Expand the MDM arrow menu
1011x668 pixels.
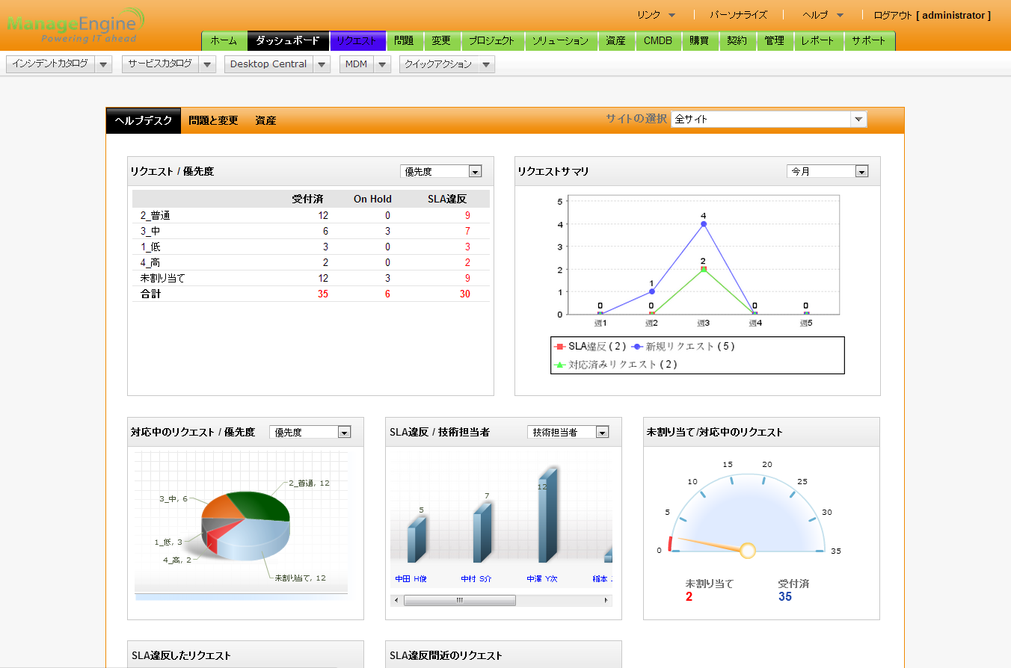point(383,64)
